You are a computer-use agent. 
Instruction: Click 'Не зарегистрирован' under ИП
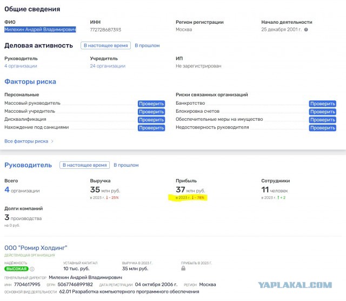(x=198, y=66)
